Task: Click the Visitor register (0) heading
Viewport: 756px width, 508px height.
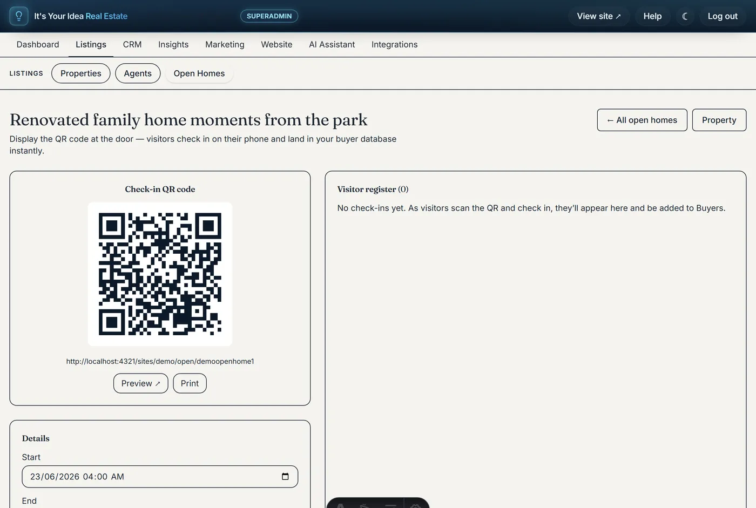Action: pyautogui.click(x=373, y=189)
